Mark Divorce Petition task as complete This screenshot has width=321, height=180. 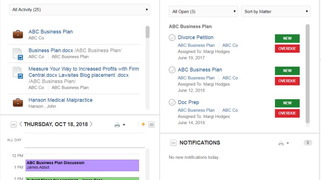tap(172, 37)
